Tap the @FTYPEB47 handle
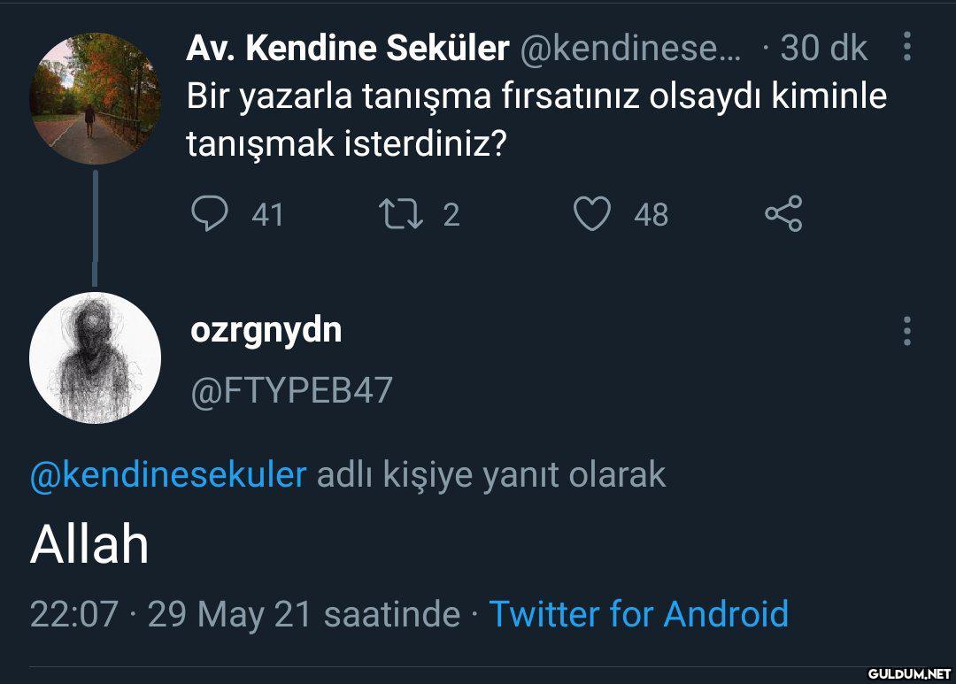 [x=292, y=389]
